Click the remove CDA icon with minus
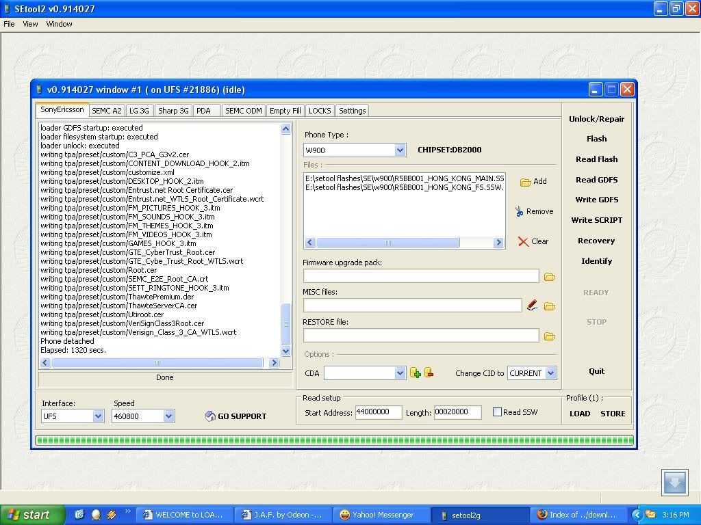Screen dimensions: 701x525 tap(429, 373)
